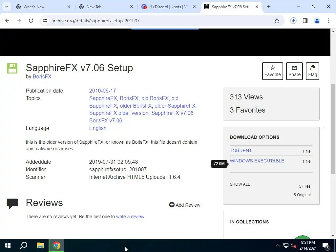
Task: Follow the write a review link
Action: pos(130,217)
